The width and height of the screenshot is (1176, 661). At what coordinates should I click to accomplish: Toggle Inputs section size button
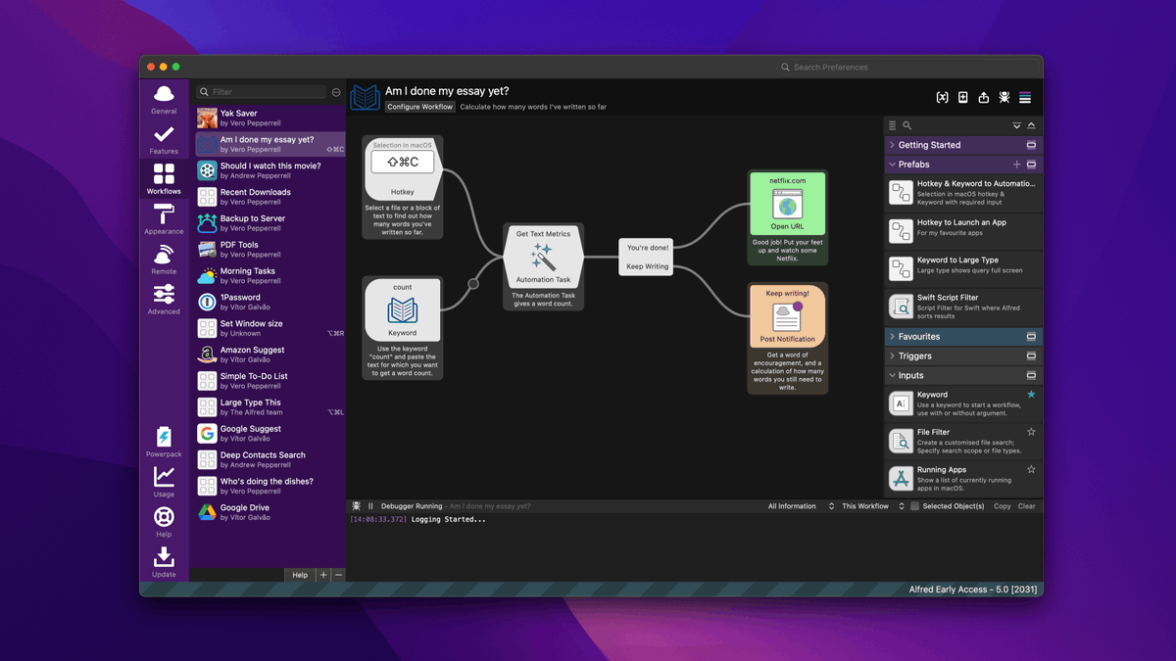1031,375
